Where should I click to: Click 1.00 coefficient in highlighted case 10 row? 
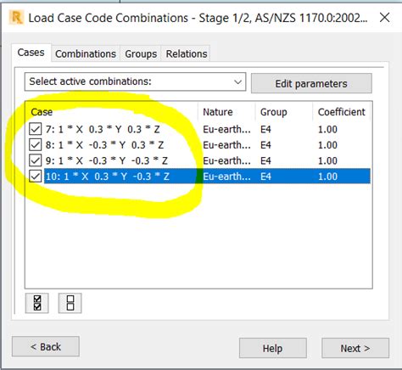[x=327, y=177]
